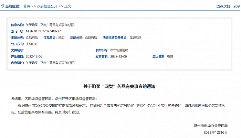Image resolution: width=241 pixels, height=138 pixels.
Task: Click the view count number 209
Action: coord(237,6)
